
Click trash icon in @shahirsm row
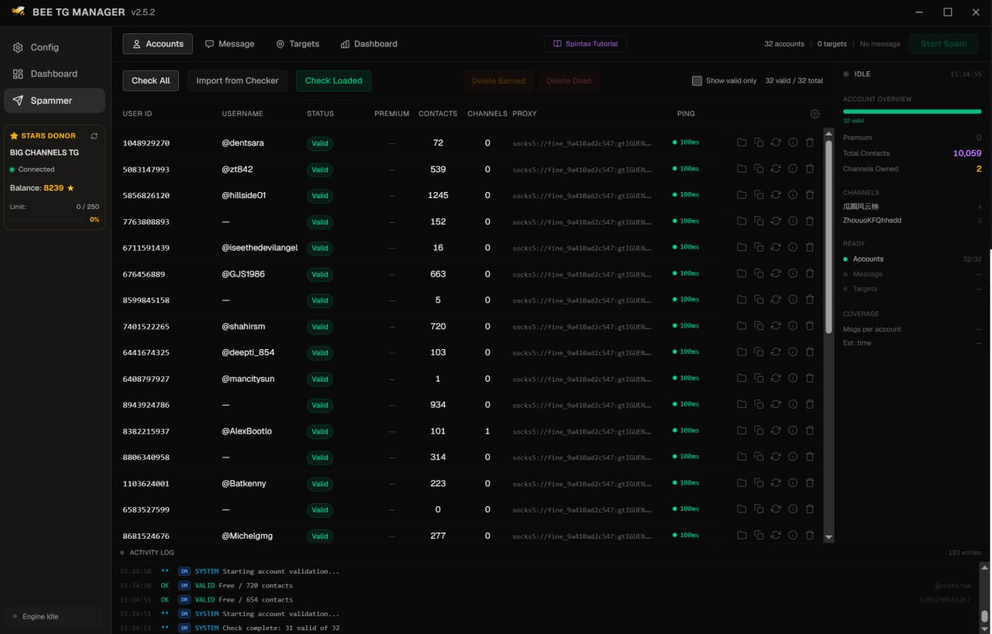pyautogui.click(x=810, y=326)
